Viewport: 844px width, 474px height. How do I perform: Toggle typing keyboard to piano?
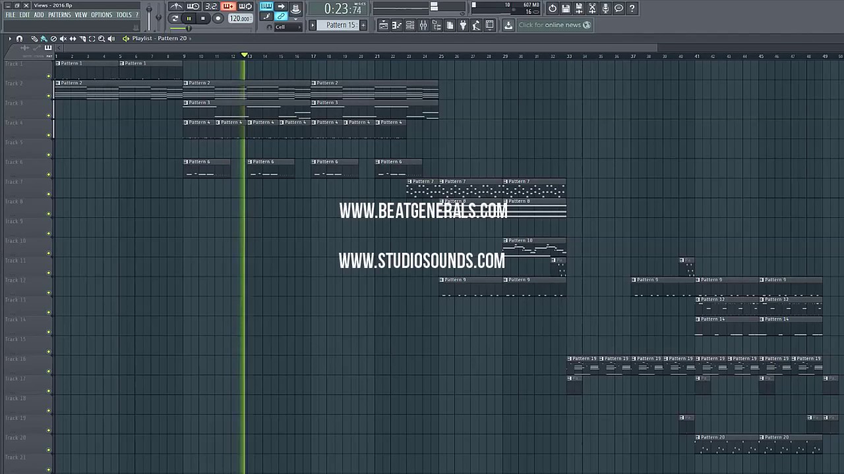pos(266,6)
